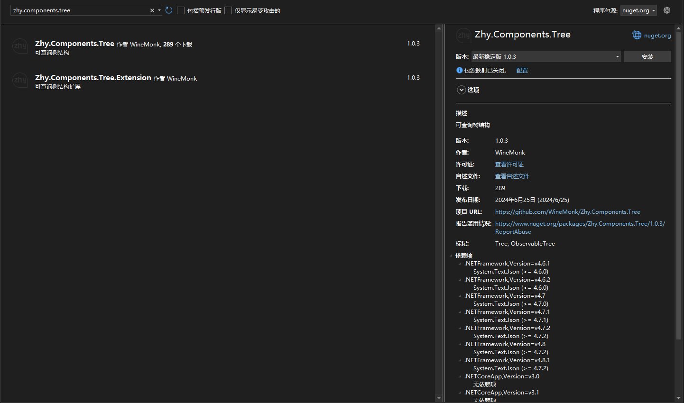Click the details pane scrollbar thumb
Image resolution: width=684 pixels, height=403 pixels.
(678, 185)
